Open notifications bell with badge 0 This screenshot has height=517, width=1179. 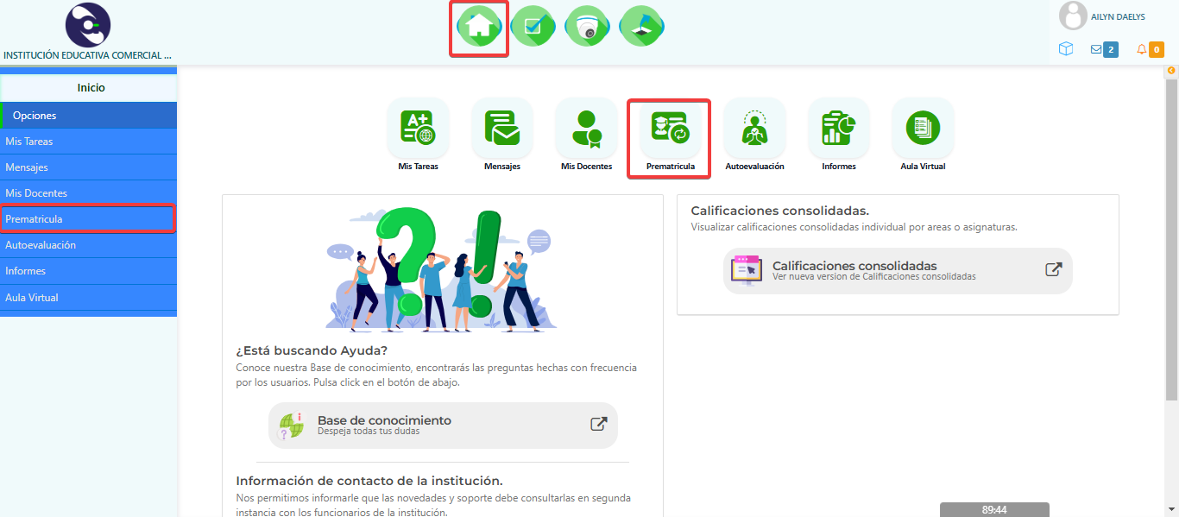pyautogui.click(x=1150, y=49)
